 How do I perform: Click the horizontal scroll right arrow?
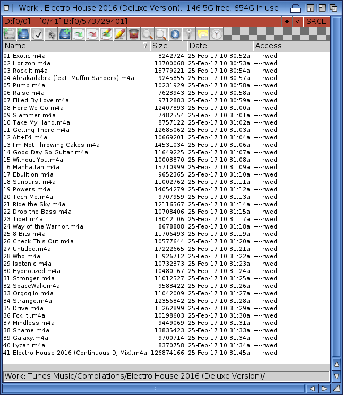coord(324,389)
